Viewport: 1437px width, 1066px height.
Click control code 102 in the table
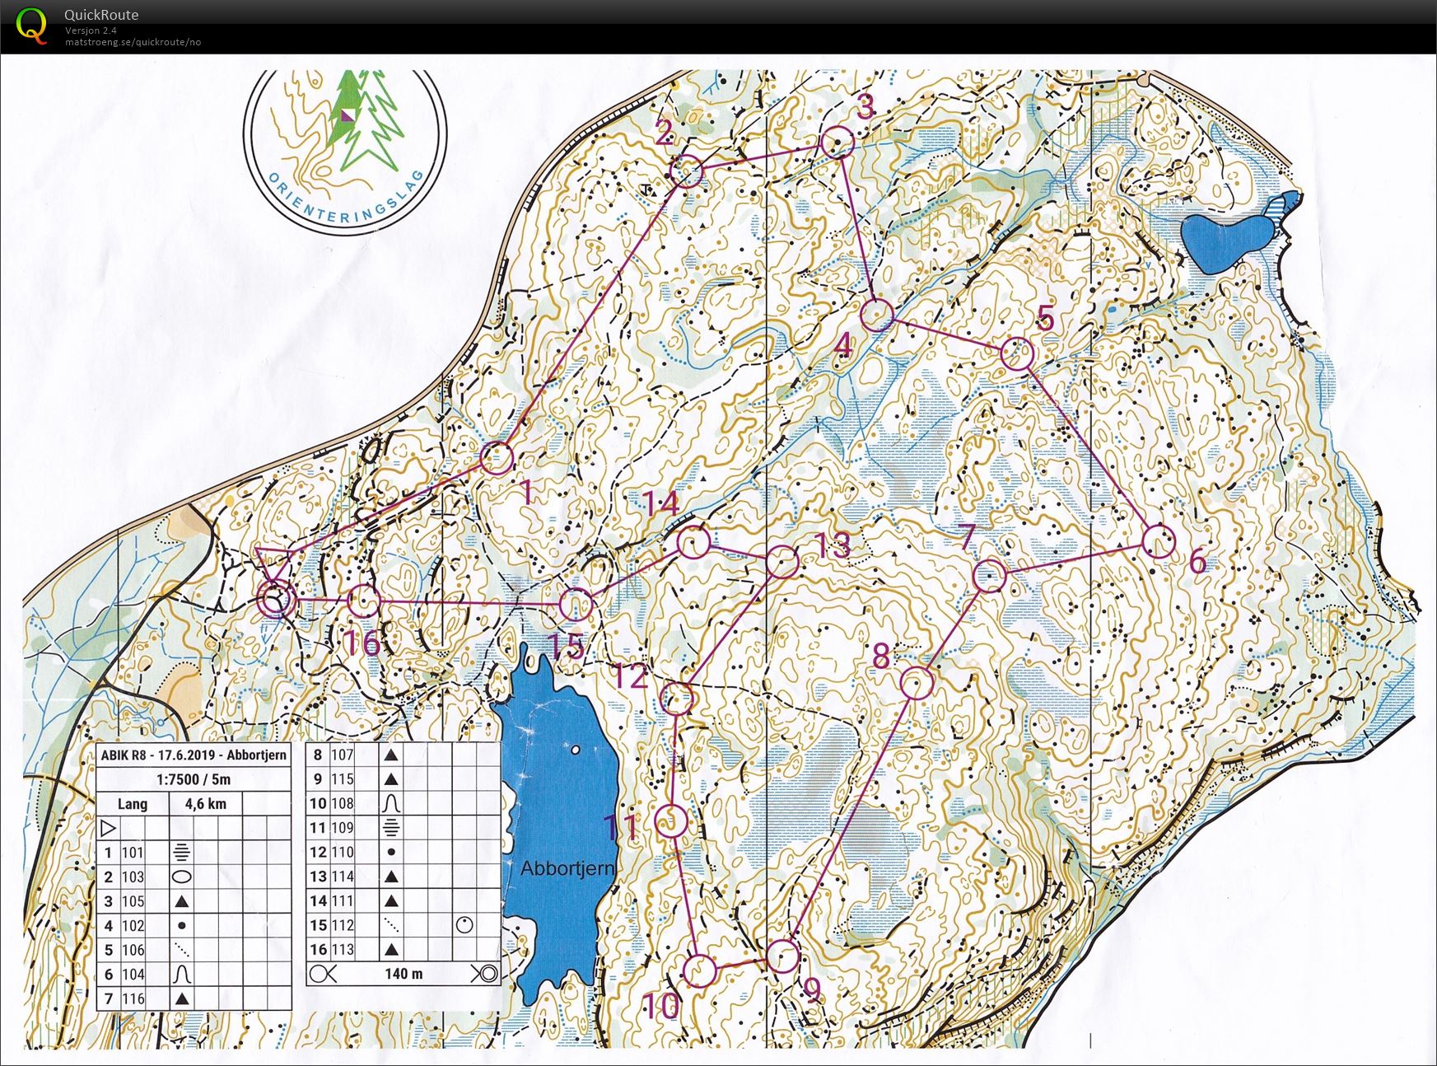[x=133, y=925]
